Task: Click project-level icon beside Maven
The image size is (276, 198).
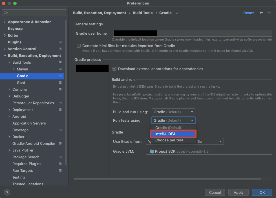Action: pos(60,69)
